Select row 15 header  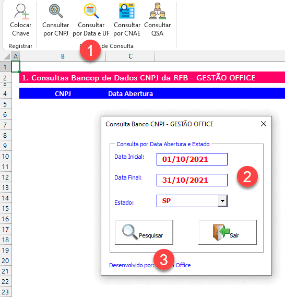coord(5,208)
